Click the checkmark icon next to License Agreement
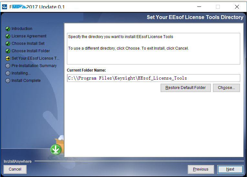Image resolution: width=247 pixels, height=177 pixels. point(7,36)
